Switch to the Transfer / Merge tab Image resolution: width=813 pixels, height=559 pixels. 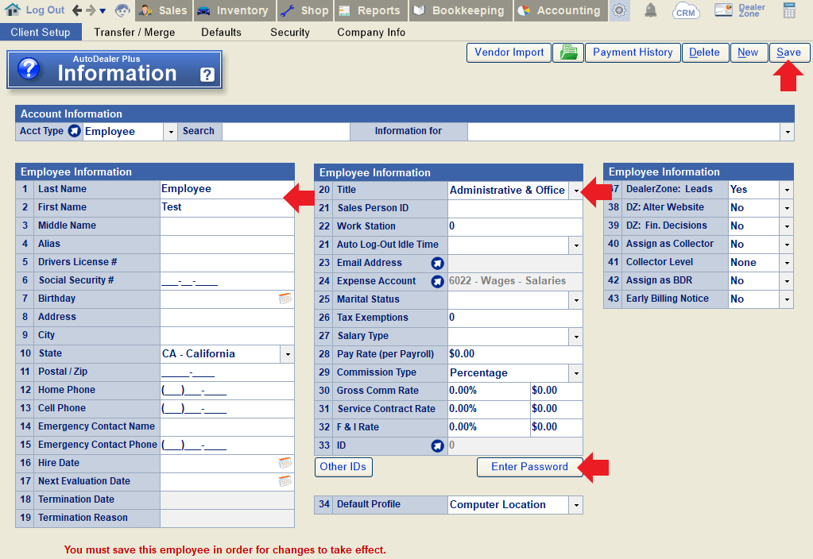(x=134, y=32)
